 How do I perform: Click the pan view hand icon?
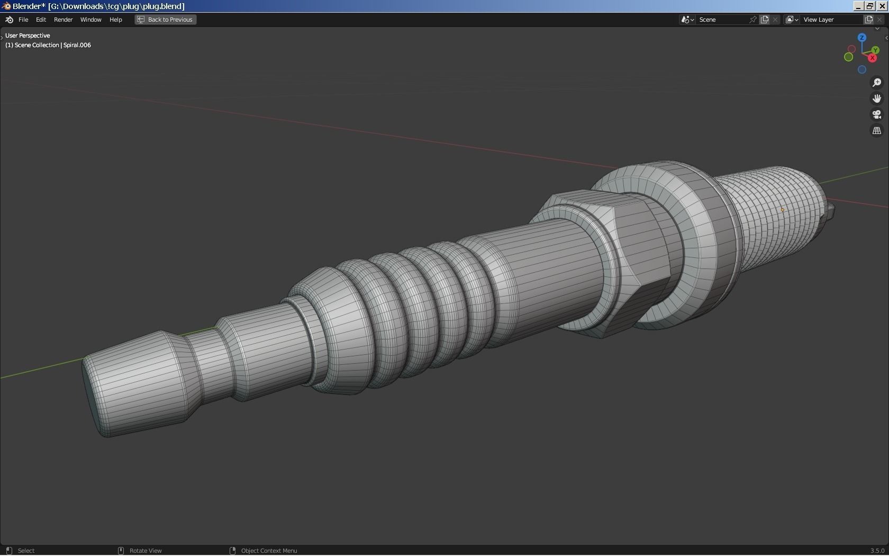point(877,98)
